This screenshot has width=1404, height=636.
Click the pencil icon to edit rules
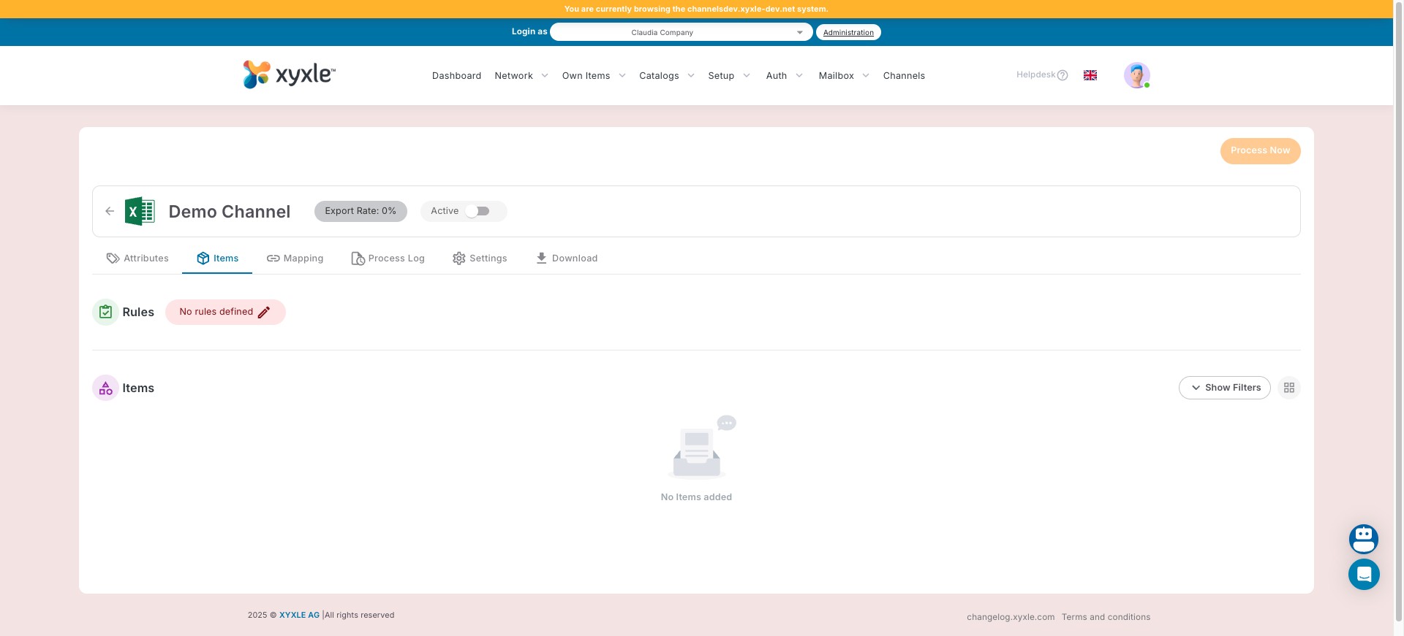pyautogui.click(x=264, y=313)
